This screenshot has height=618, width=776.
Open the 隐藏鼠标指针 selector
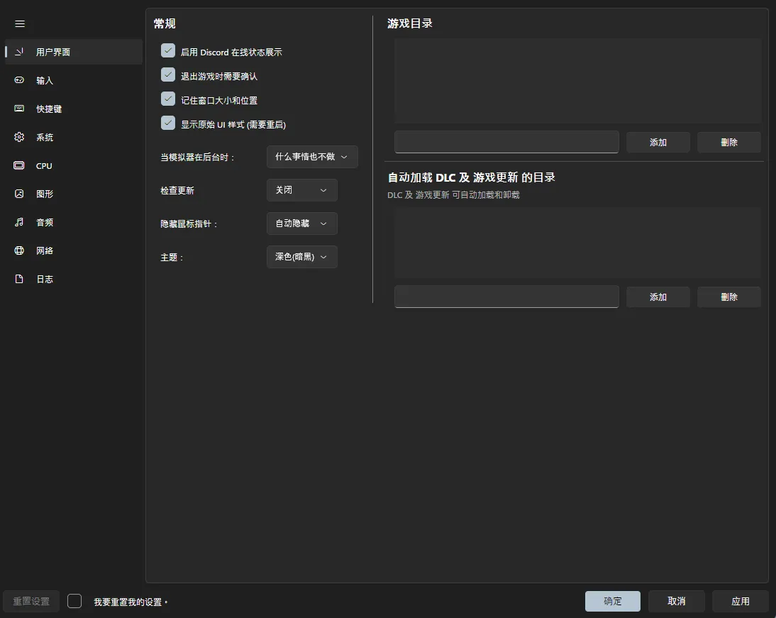click(301, 224)
